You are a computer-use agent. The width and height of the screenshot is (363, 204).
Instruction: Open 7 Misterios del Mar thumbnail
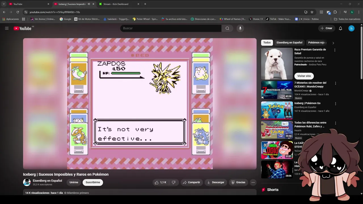pyautogui.click(x=277, y=90)
